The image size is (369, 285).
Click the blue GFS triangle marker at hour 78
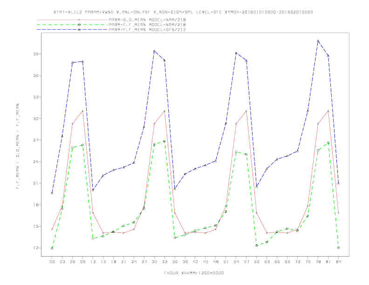coord(318,41)
